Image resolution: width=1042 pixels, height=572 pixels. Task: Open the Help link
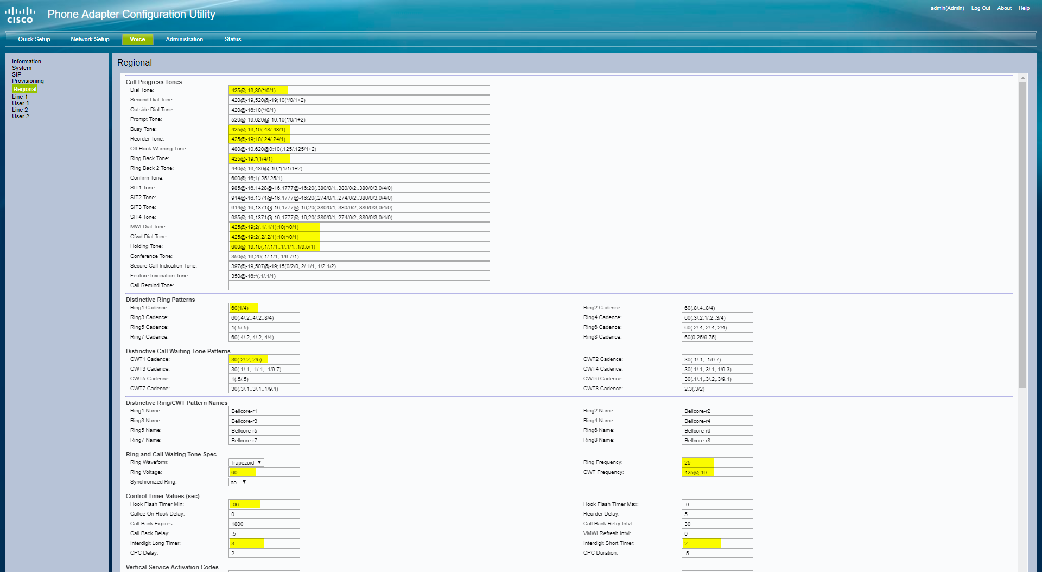tap(1024, 8)
